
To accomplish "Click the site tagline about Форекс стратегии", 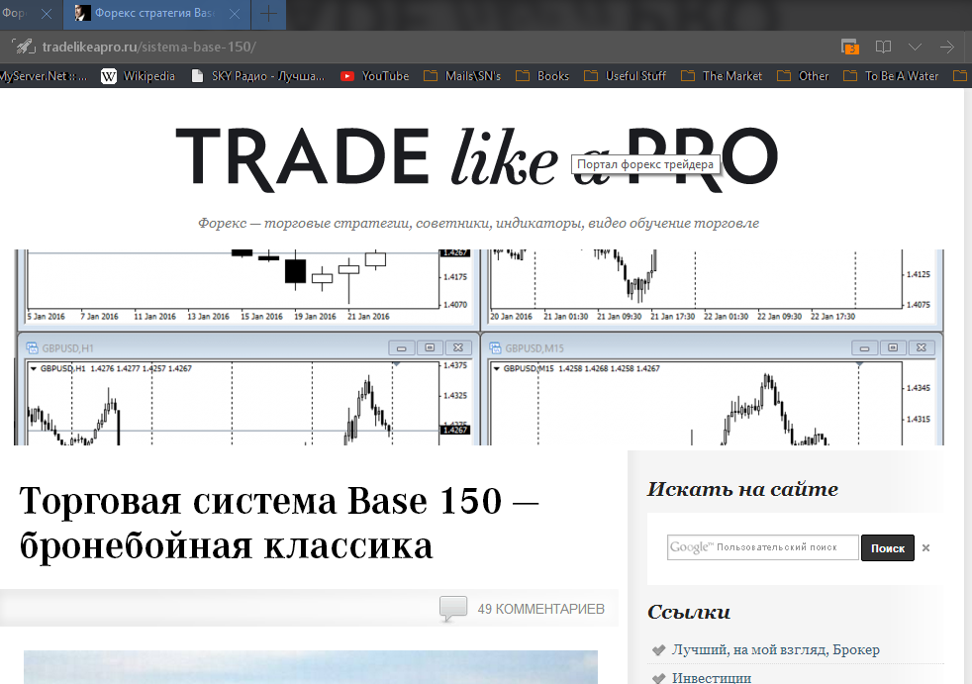I will 478,223.
